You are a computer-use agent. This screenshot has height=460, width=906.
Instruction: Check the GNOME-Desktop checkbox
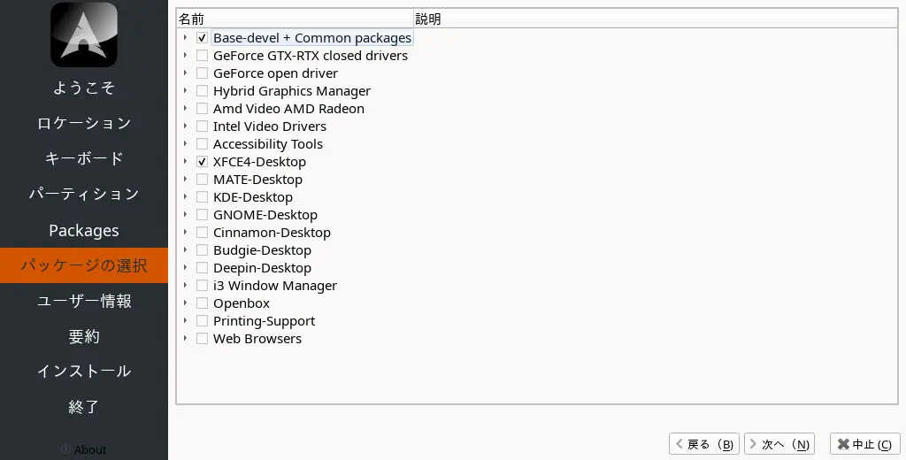coord(203,215)
